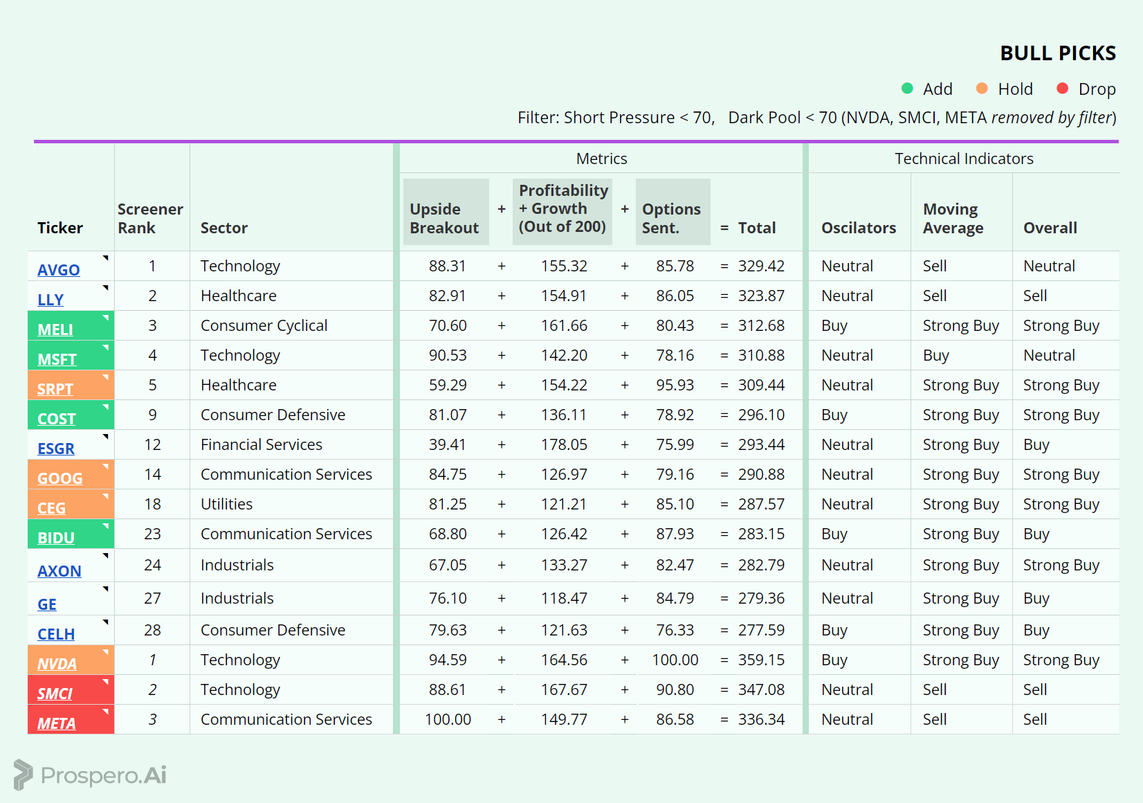Screen dimensions: 1143x803
Task: Select the Options Sent. column header
Action: [x=673, y=212]
